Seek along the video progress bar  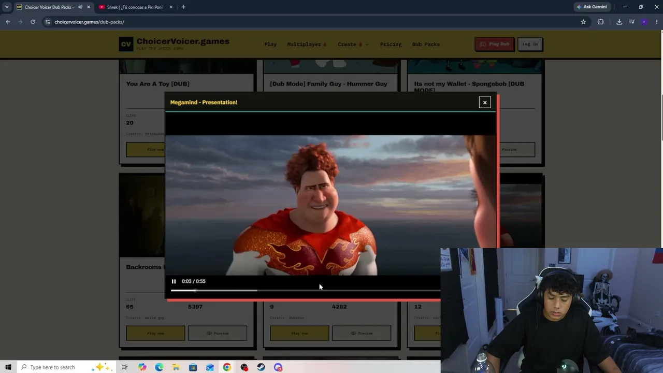tap(305, 290)
